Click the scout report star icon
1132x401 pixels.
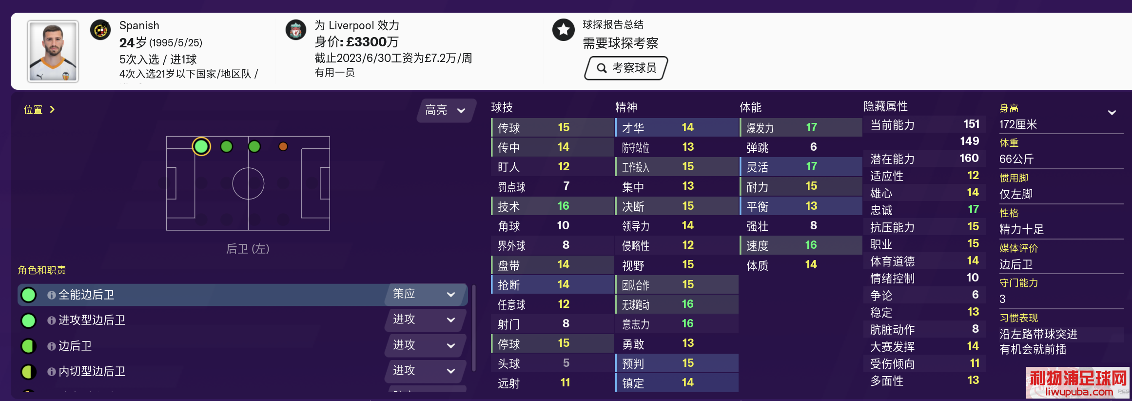pyautogui.click(x=563, y=30)
